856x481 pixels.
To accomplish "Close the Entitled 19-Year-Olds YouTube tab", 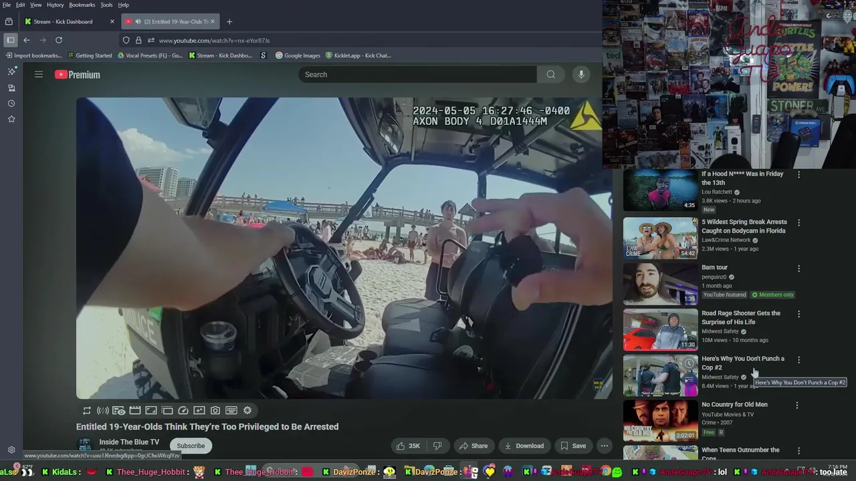I will pos(213,21).
